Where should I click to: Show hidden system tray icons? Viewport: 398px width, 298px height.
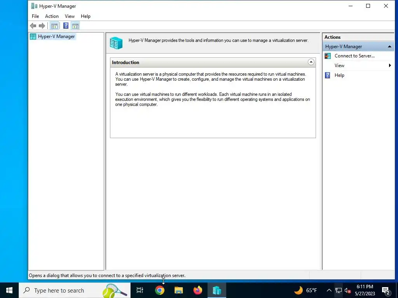[329, 290]
